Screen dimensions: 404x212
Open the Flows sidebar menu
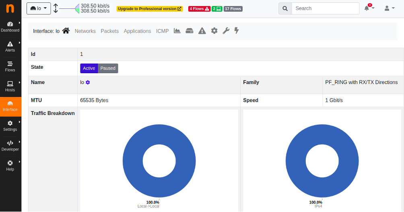10,67
